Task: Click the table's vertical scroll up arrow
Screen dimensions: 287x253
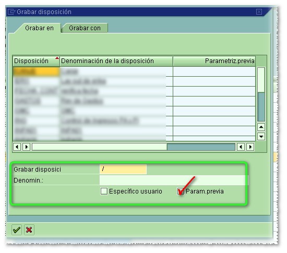Action: [261, 127]
